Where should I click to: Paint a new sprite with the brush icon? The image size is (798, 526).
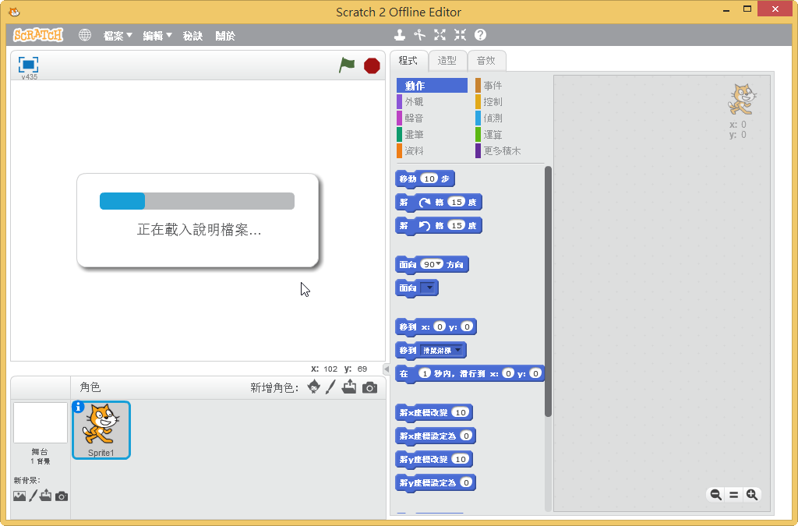click(x=330, y=387)
